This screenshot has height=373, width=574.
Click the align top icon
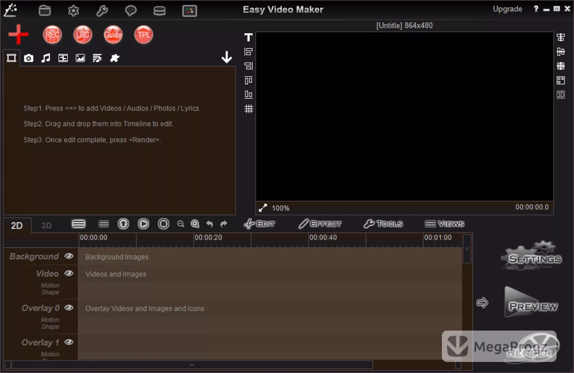pyautogui.click(x=248, y=80)
